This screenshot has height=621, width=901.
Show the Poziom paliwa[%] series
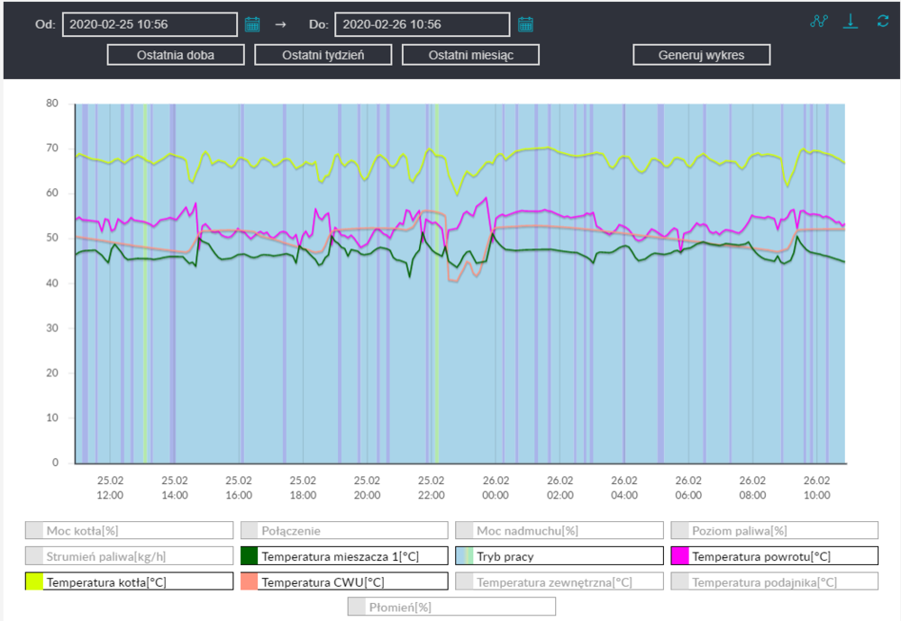coord(772,530)
